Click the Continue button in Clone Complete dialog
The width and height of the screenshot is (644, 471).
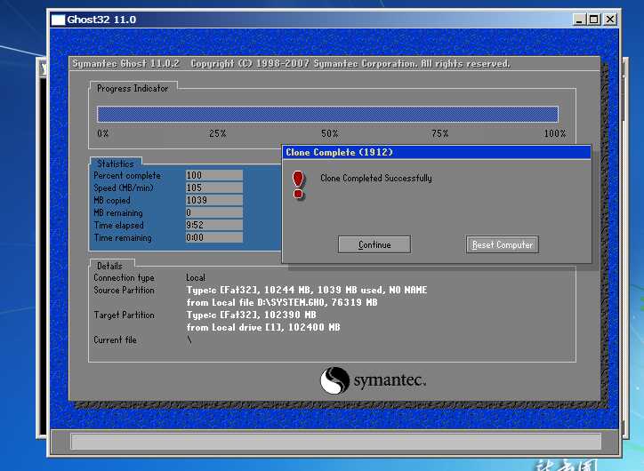374,244
